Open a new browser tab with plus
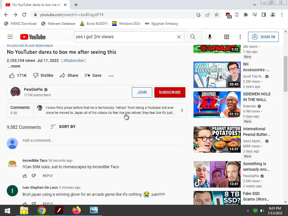The image size is (288, 216). tap(76, 5)
